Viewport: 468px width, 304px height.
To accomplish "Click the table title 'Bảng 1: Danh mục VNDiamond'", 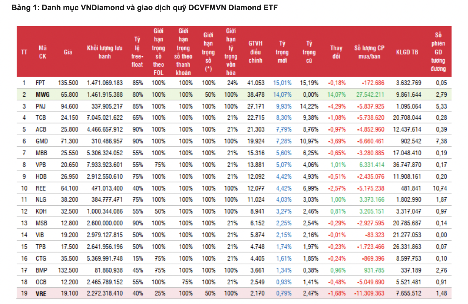I will coord(144,8).
